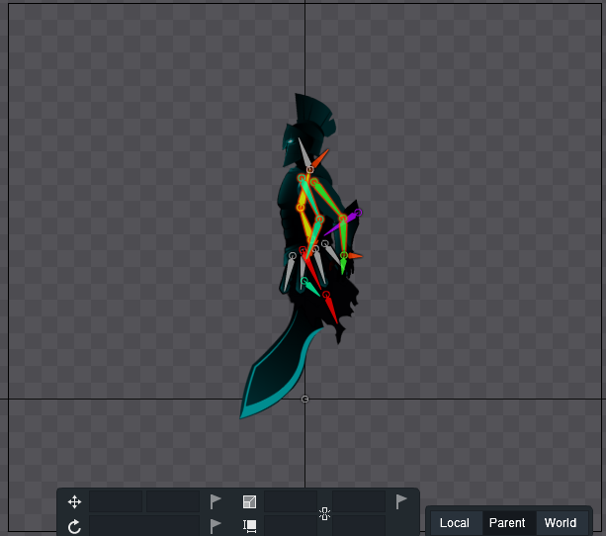Focus the scale Y value field
The image size is (606, 536).
click(x=359, y=501)
